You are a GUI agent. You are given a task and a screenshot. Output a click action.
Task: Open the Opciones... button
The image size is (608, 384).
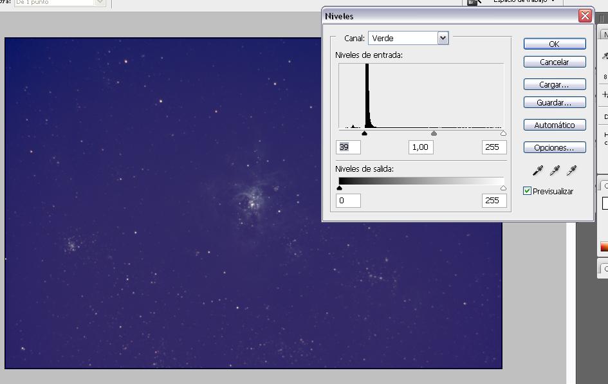[555, 148]
